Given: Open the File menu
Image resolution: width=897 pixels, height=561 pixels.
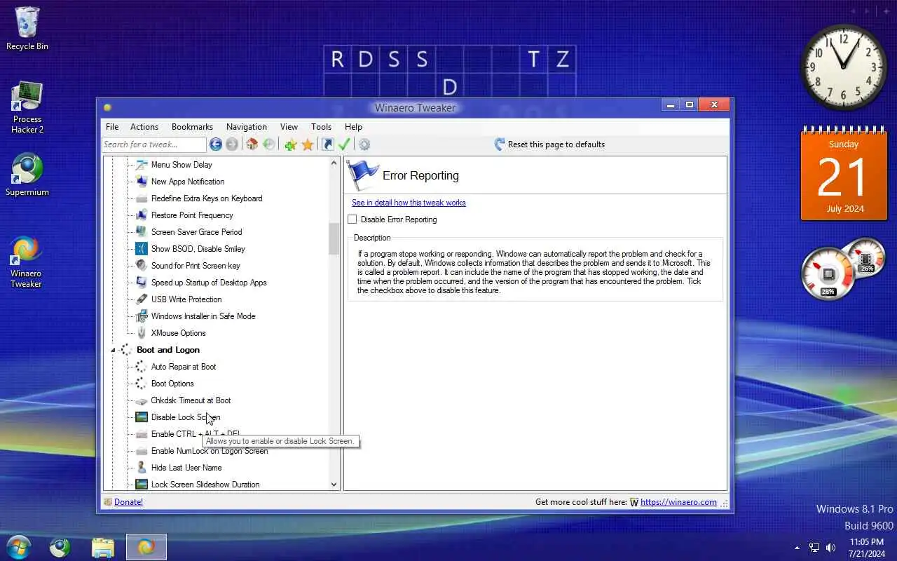Looking at the screenshot, I should coord(112,127).
